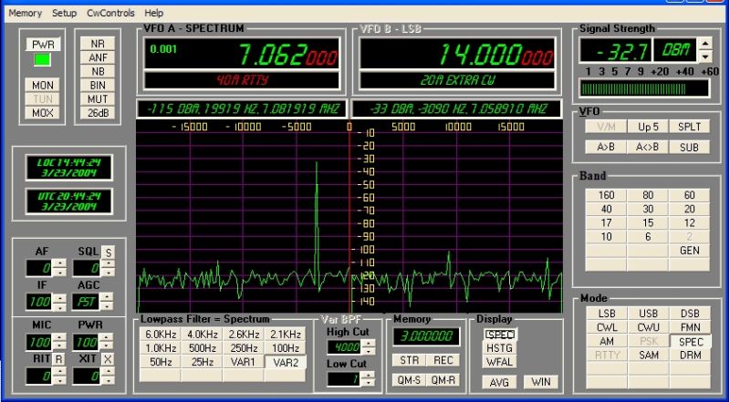The height and width of the screenshot is (402, 730).
Task: Select the 60 meter band
Action: pyautogui.click(x=690, y=195)
